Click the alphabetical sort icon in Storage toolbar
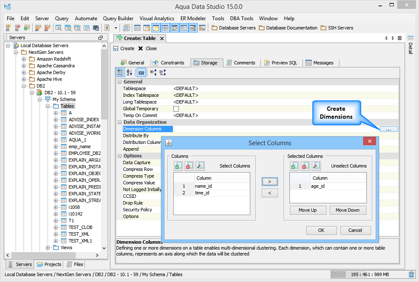Screen dimensions: 419x282 point(130,72)
